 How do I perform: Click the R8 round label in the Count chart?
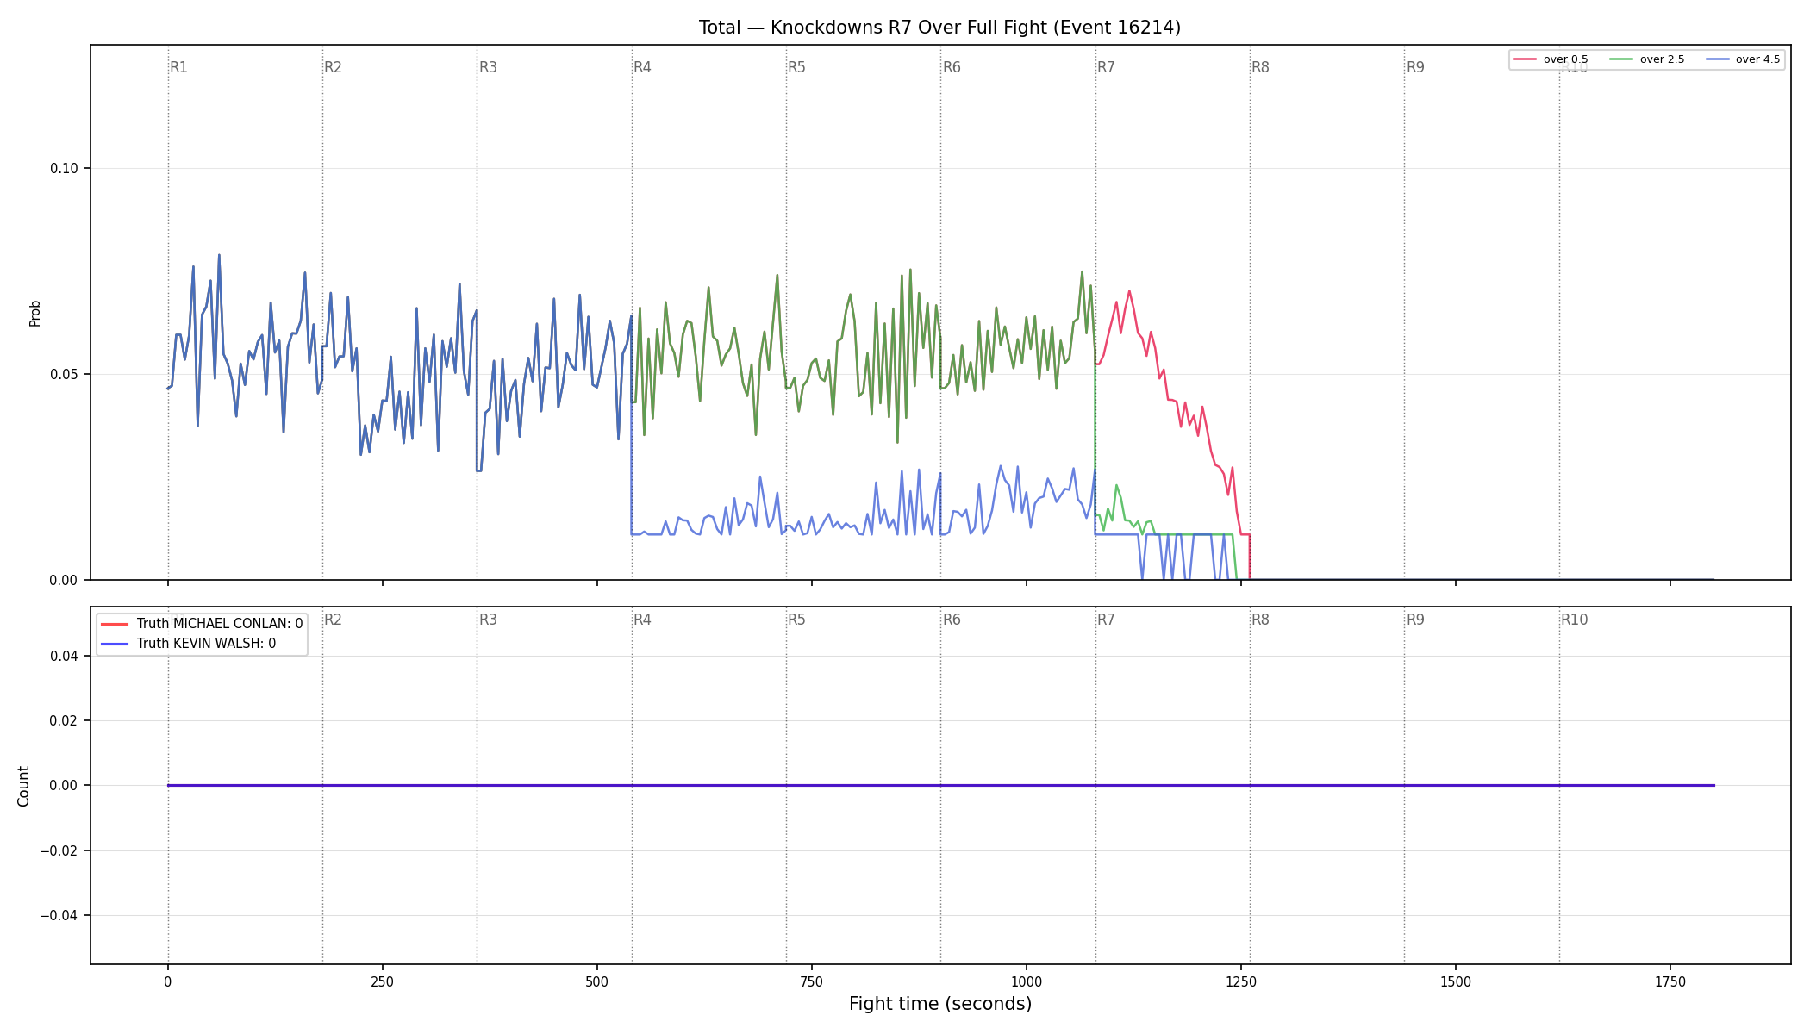click(x=1260, y=620)
